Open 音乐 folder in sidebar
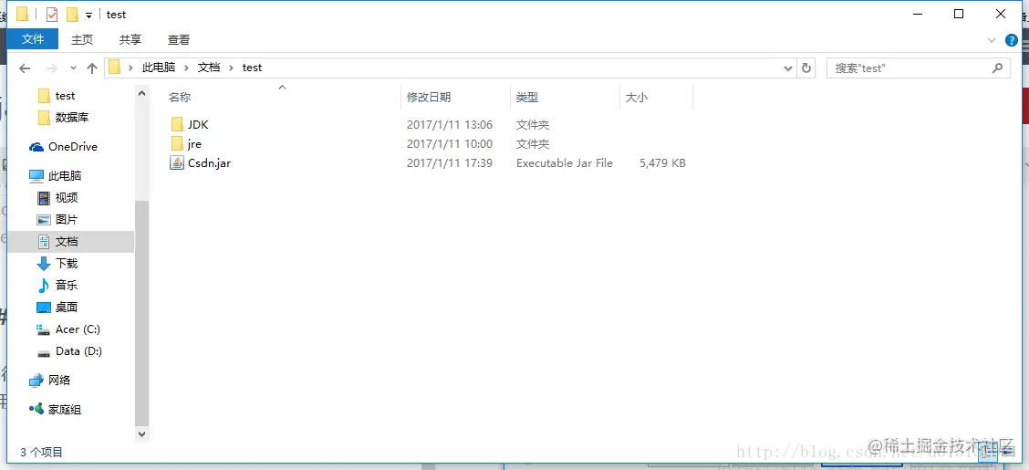The height and width of the screenshot is (470, 1029). [x=67, y=286]
